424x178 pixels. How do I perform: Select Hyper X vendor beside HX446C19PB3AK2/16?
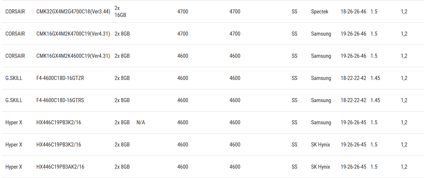[x=14, y=167]
